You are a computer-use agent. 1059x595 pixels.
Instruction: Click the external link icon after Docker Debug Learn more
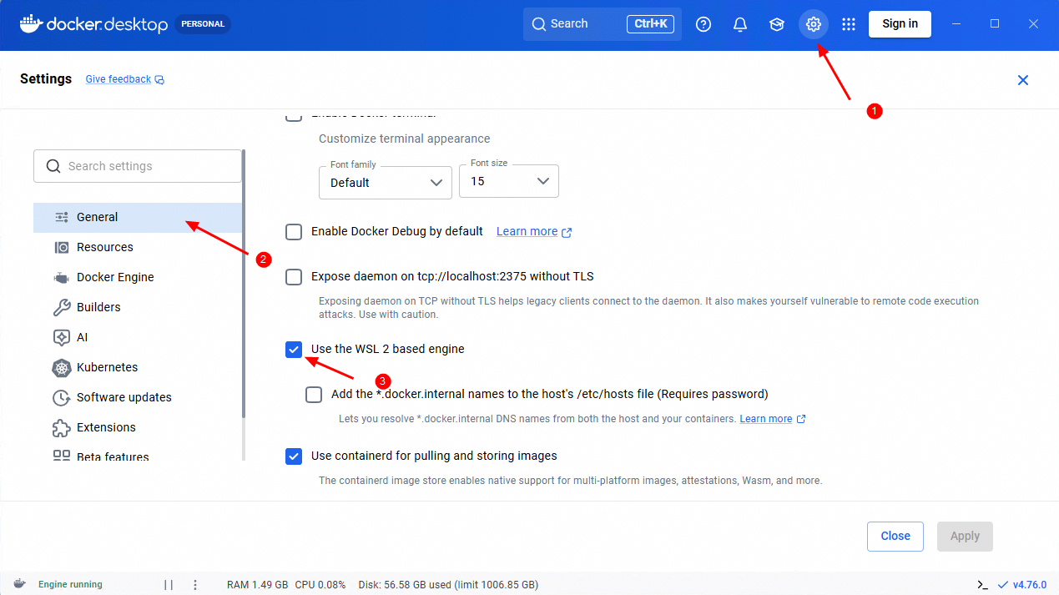tap(567, 232)
